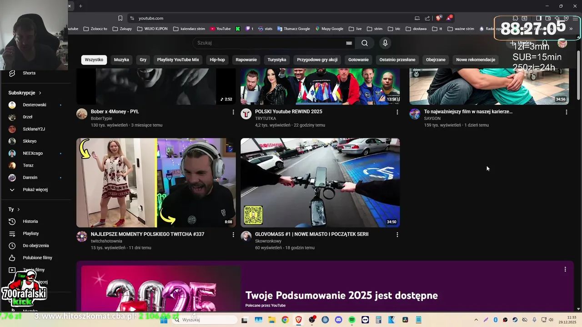This screenshot has height=327, width=582.
Task: Select the Ostatnio przesłane chip
Action: [x=397, y=59]
